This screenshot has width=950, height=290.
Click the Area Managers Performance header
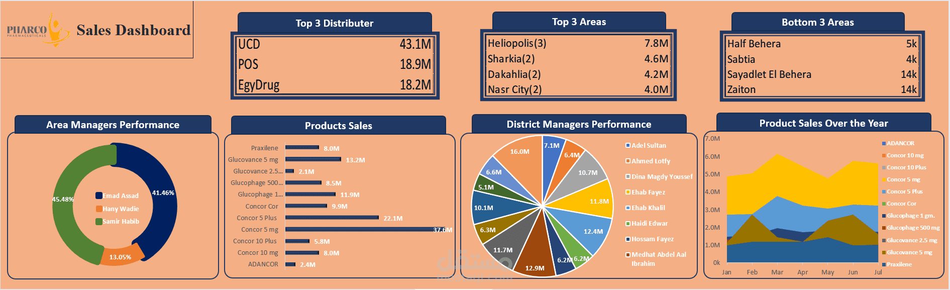(x=113, y=125)
